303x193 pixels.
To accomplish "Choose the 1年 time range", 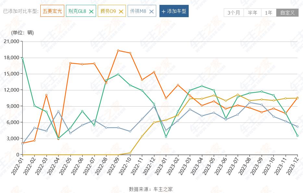I will click(269, 13).
